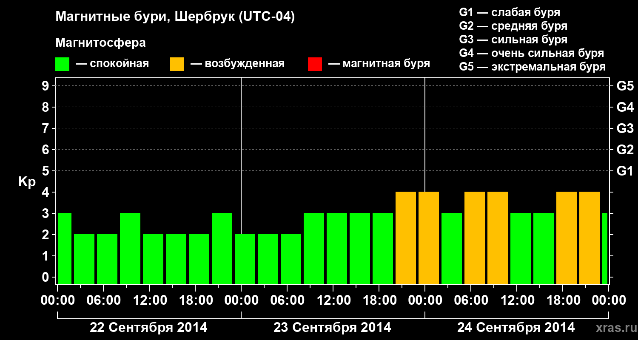638x340 pixels.
Task: Click the '00:00' tick label starting 23 September
Action: point(241,300)
